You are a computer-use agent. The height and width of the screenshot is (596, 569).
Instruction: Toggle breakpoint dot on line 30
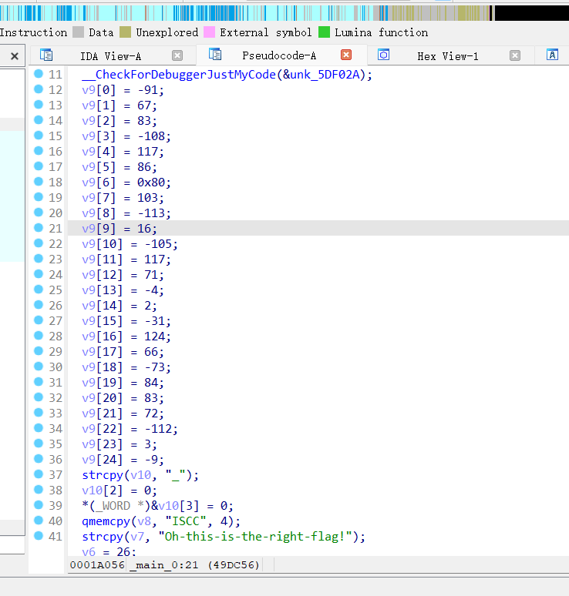tap(39, 366)
